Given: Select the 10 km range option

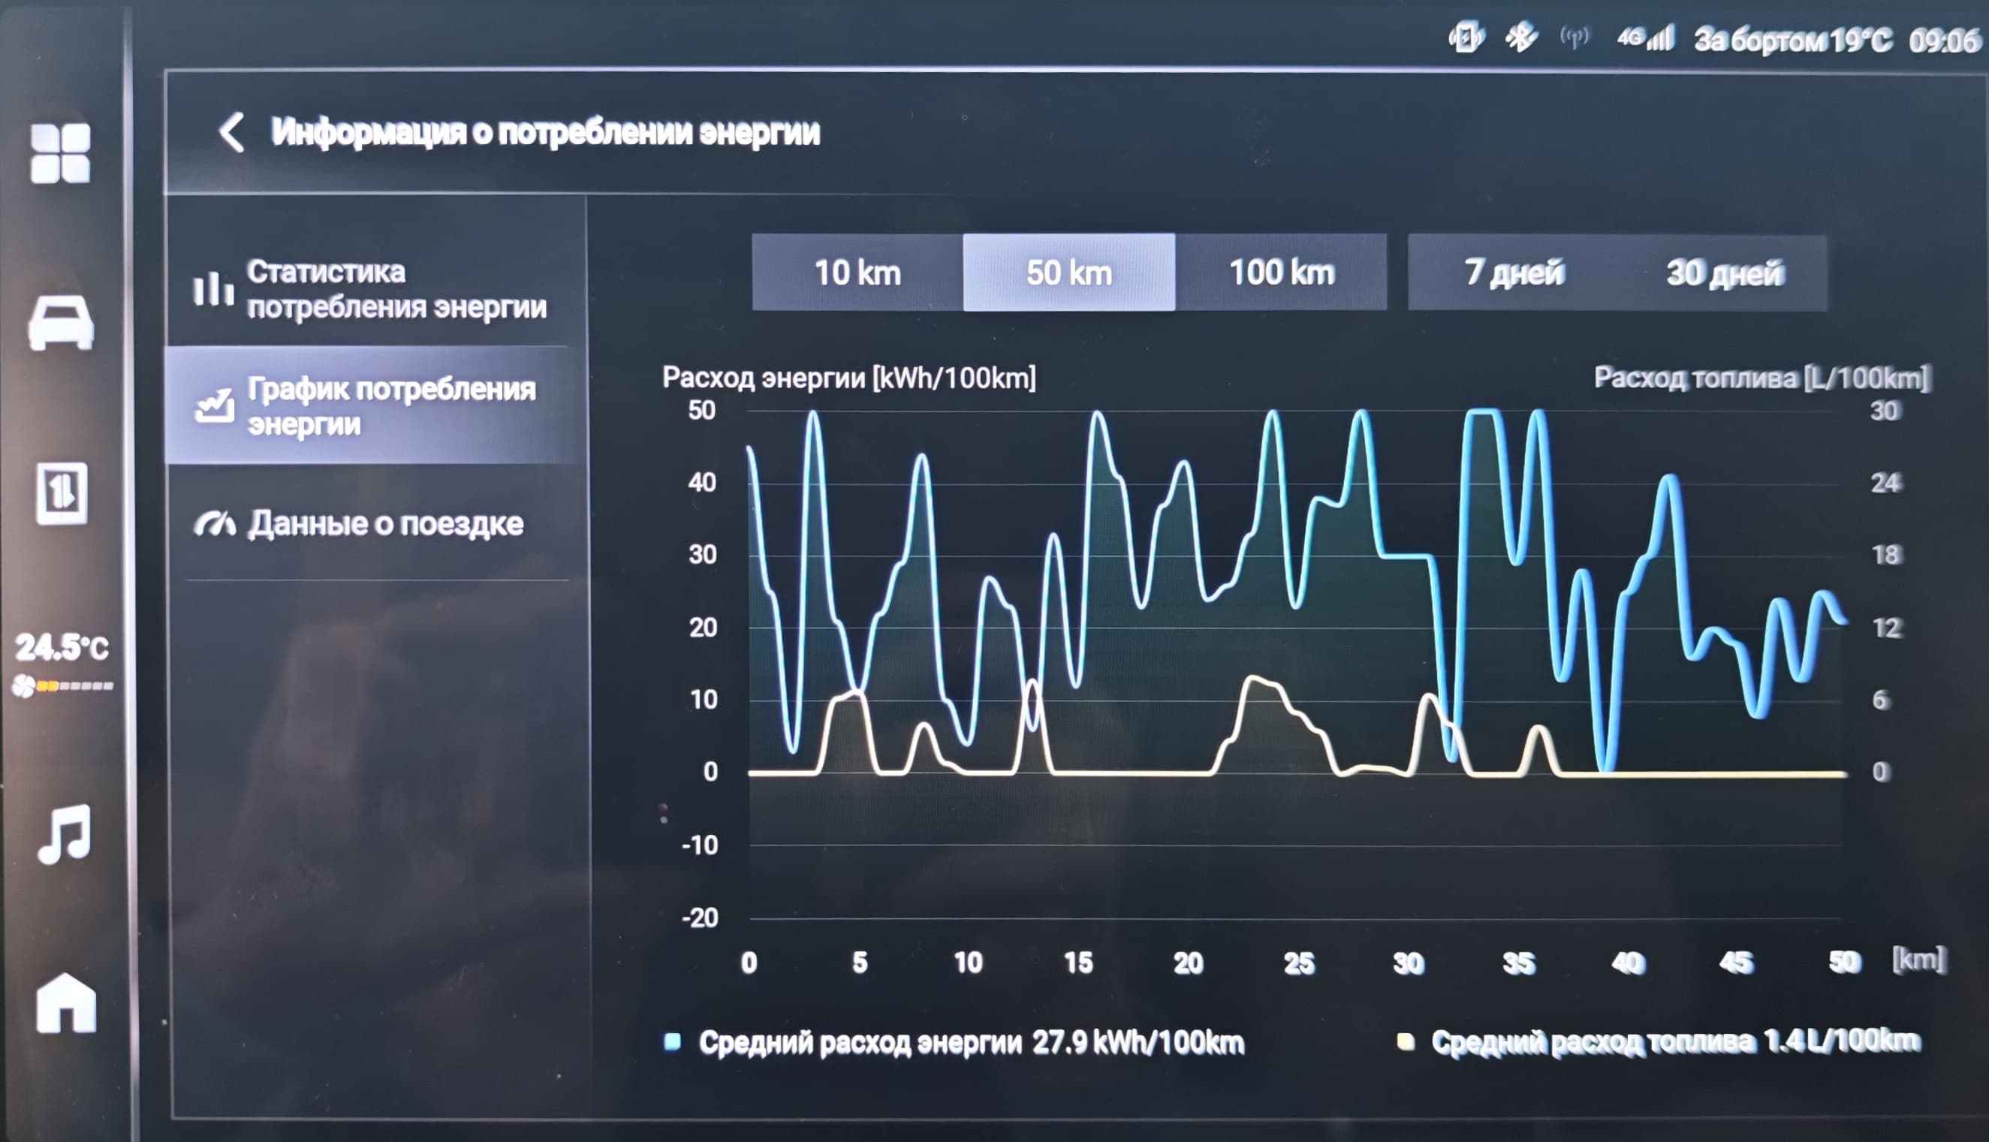Looking at the screenshot, I should click(857, 273).
